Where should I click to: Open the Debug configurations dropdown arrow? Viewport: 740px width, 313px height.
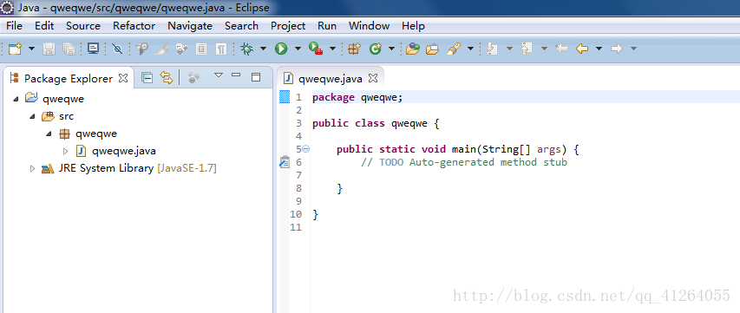pyautogui.click(x=263, y=49)
